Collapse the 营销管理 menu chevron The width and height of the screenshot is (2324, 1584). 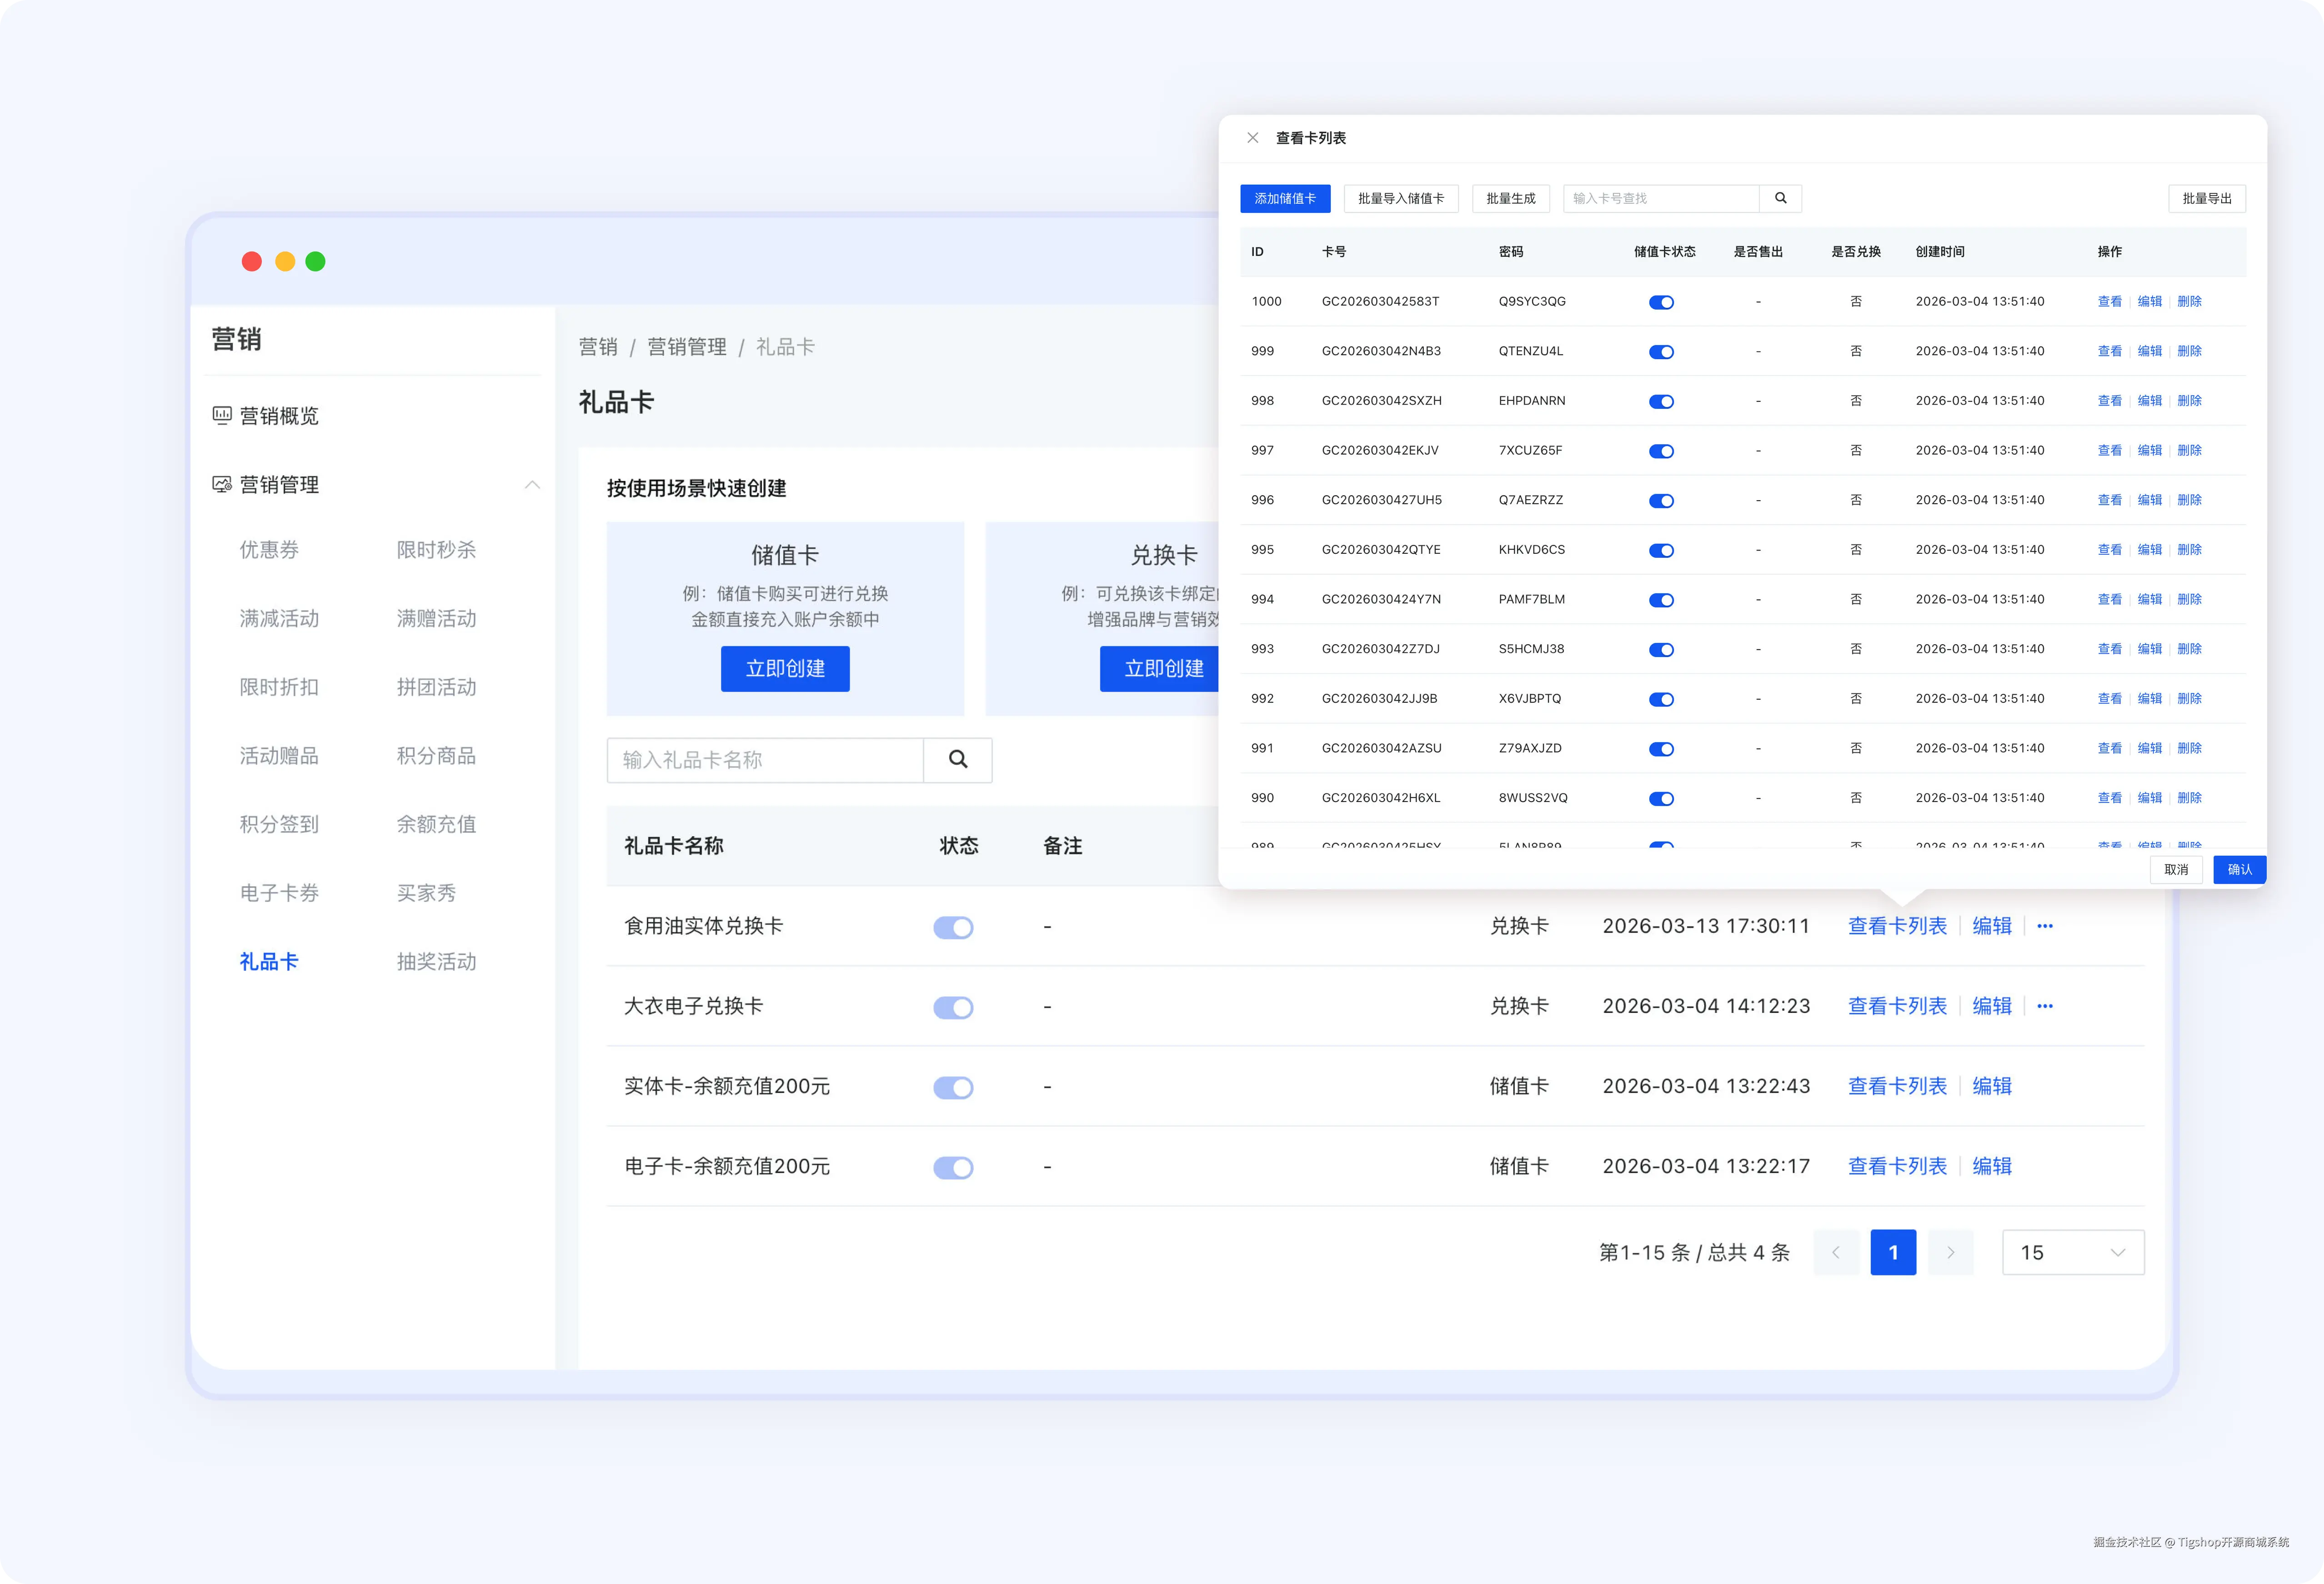point(532,485)
